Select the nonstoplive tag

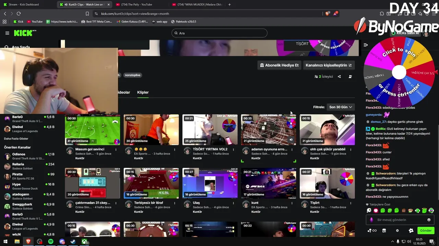point(133,75)
